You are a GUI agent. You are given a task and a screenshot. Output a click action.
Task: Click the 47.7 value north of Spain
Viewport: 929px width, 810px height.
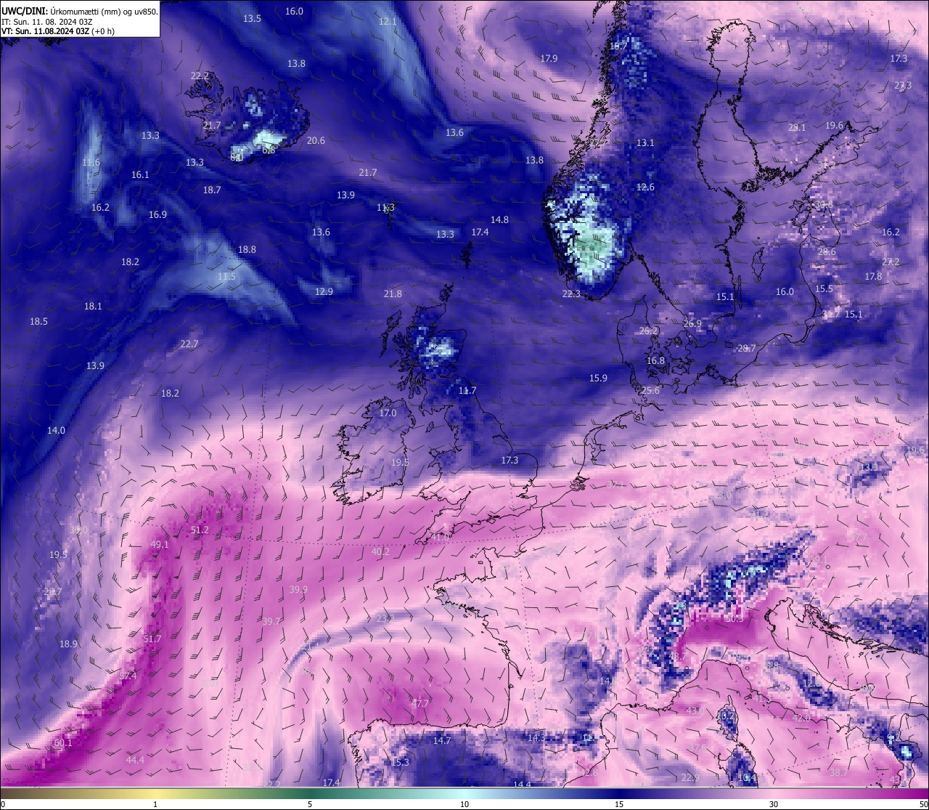420,704
